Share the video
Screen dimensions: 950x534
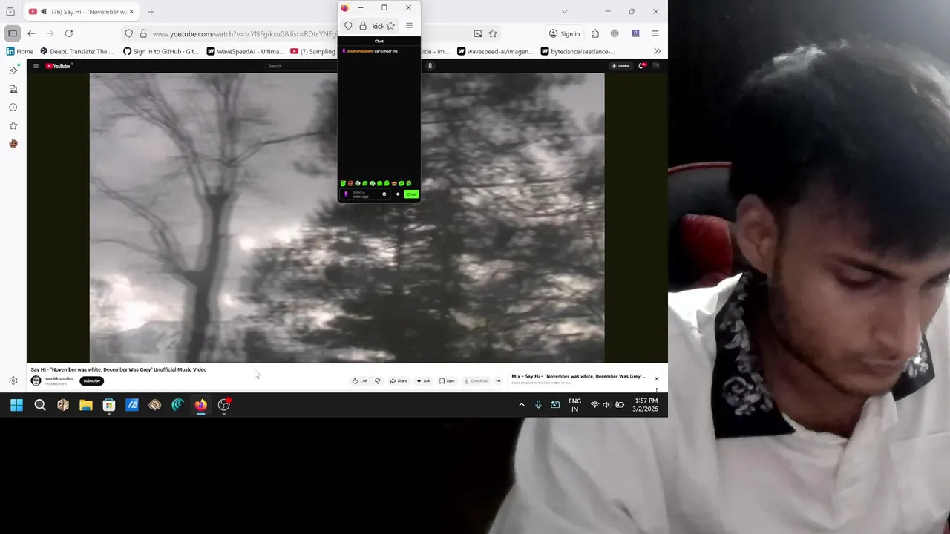click(399, 380)
